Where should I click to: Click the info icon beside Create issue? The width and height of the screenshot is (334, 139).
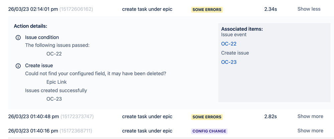[18, 66]
